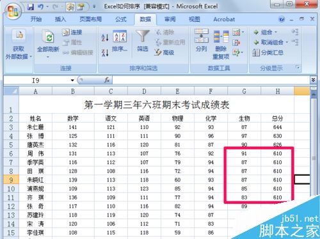This screenshot has height=239, width=320.
Task: Select the 姓名 header cell
Action: click(35, 118)
